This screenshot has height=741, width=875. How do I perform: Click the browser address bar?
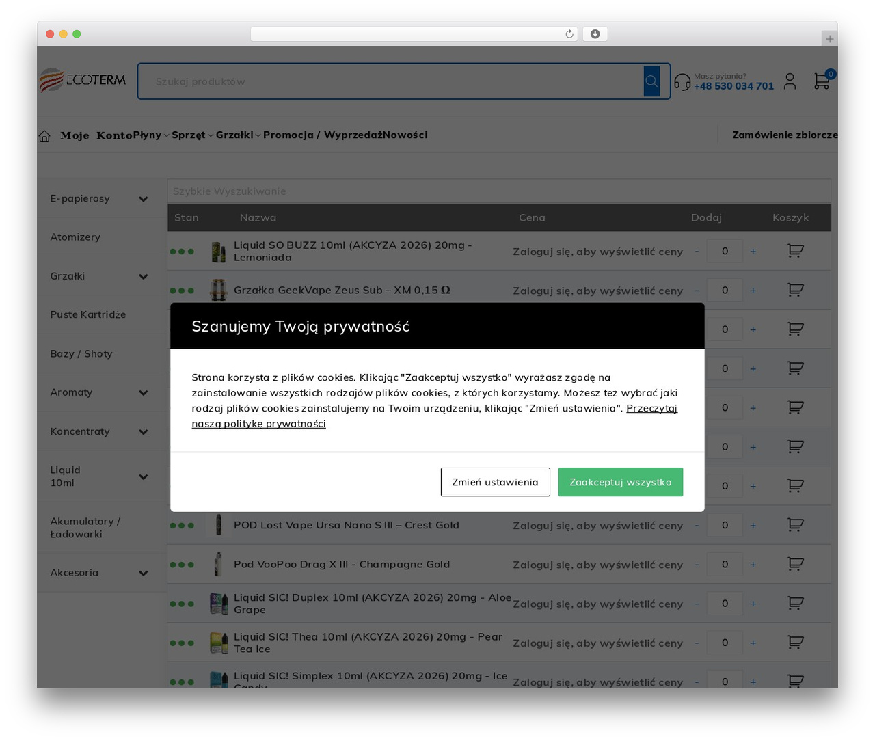tap(414, 34)
